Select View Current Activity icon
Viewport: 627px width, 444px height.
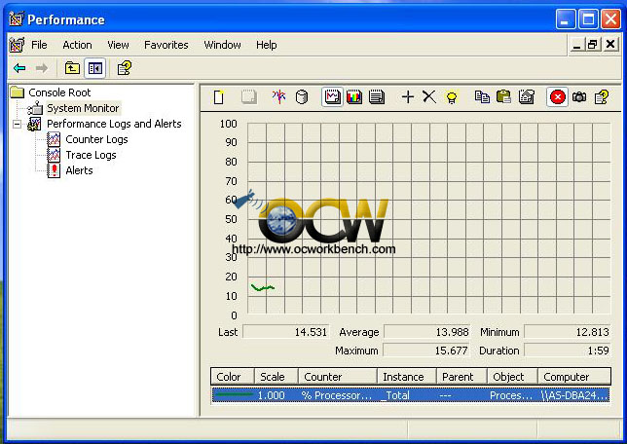(x=279, y=97)
